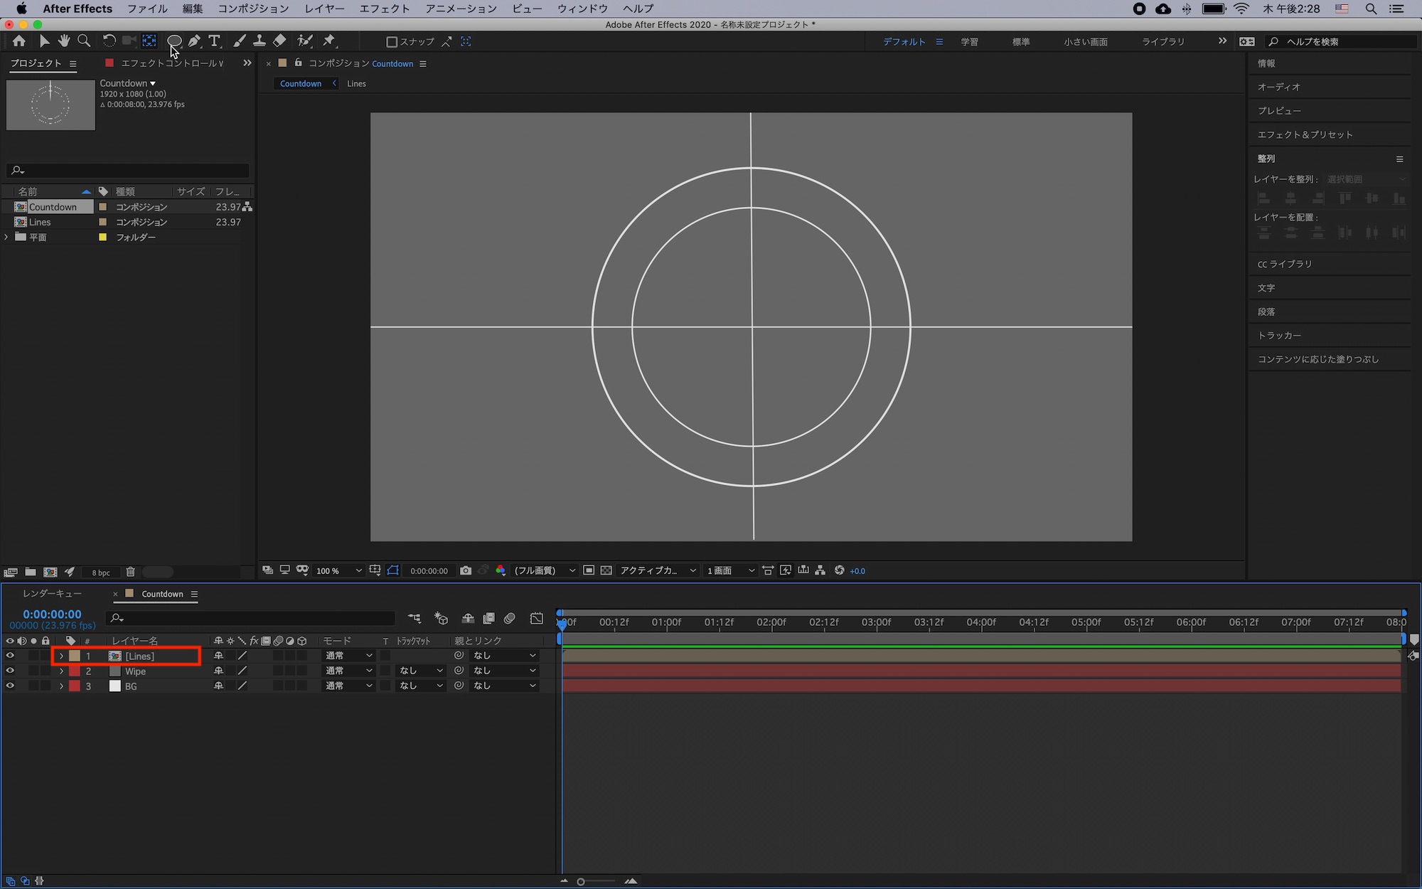Switch to the 学習 workspace
The image size is (1422, 889).
click(x=969, y=42)
